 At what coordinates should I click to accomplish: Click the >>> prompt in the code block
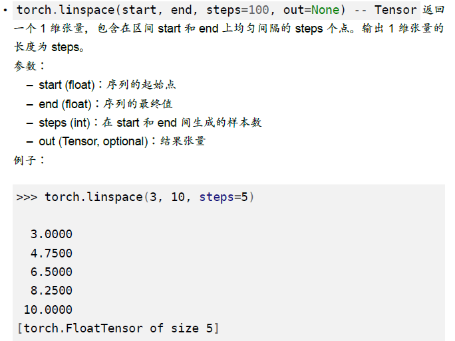click(27, 198)
